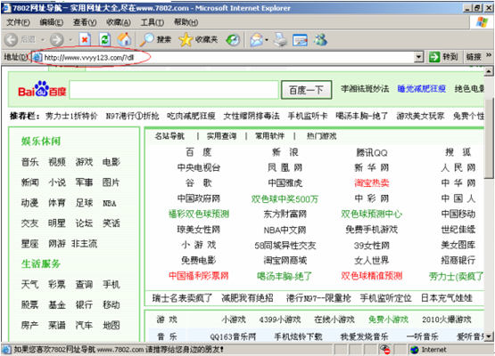Screen dimensions: 495x356
Task: Open the 中国政府网 link
Action: (x=198, y=198)
